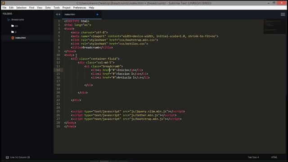Click FOLDERS sidebar header
Viewport: 288px width, 162px height.
(x=7, y=14)
